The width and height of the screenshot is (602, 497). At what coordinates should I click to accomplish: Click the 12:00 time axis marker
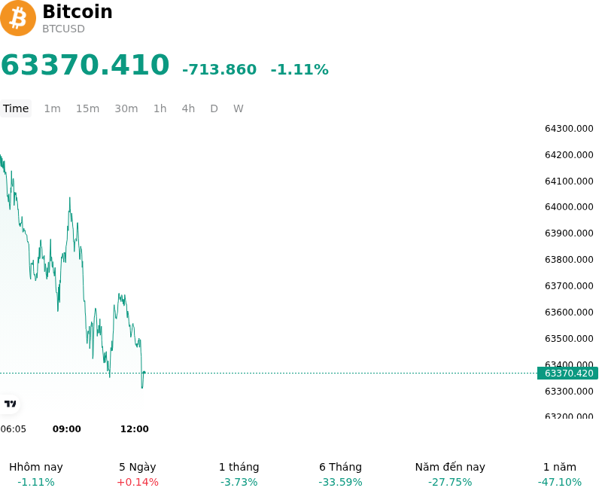pos(135,429)
